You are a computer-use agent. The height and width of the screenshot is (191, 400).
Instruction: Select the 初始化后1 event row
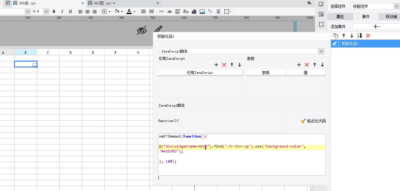[366, 43]
